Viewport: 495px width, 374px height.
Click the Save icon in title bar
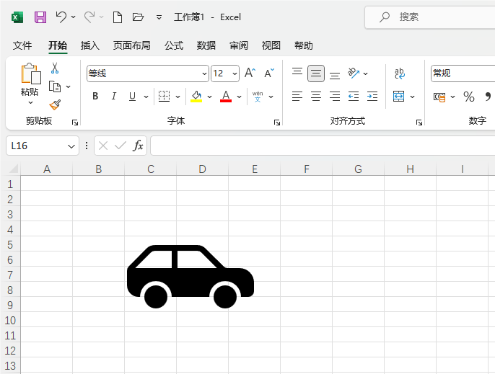pos(40,17)
